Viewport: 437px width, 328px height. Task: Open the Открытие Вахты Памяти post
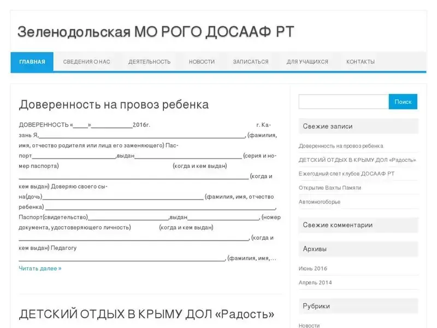pyautogui.click(x=329, y=188)
